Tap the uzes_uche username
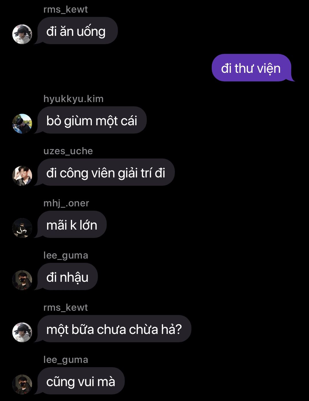Image resolution: width=309 pixels, height=401 pixels. pos(68,151)
